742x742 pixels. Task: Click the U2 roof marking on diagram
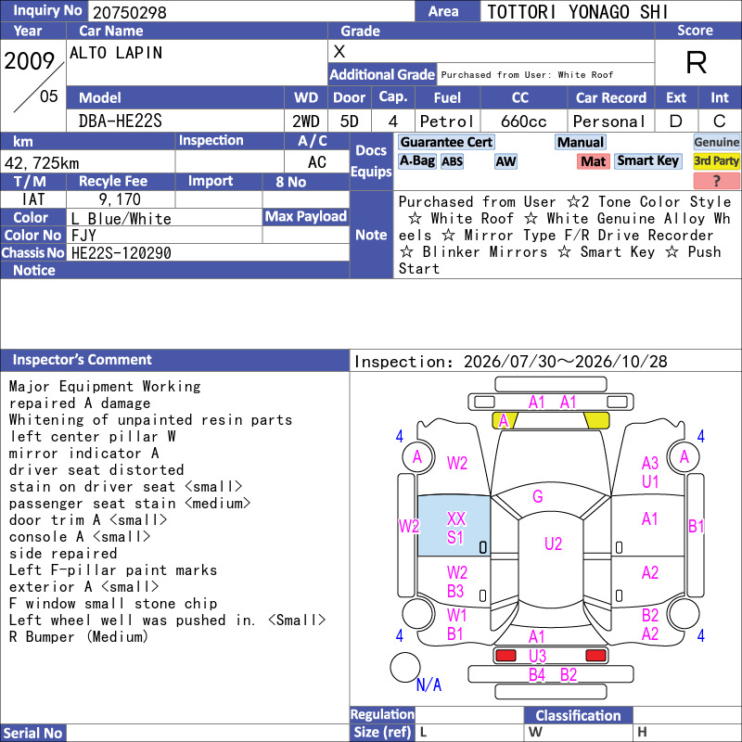pyautogui.click(x=553, y=544)
